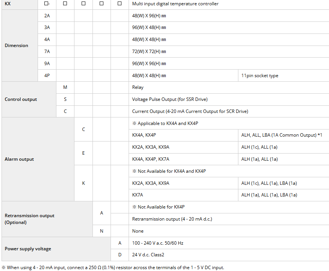
Task: Select the 4P dimension code cell
Action: point(47,76)
